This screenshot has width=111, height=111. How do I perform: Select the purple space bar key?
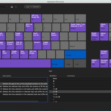25,63
